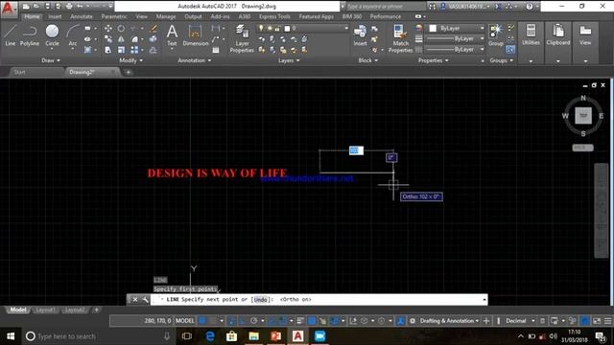Click the Copy tool in Modify panel
Viewport: 614px width, 345px height.
click(108, 39)
